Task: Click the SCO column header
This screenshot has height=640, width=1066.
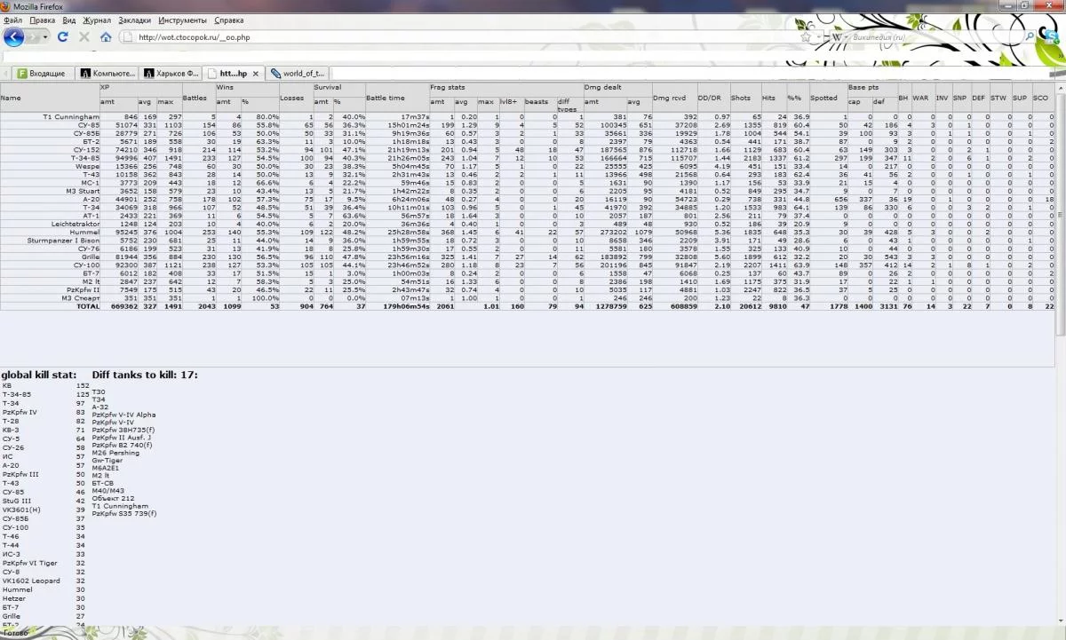Action: [1042, 98]
